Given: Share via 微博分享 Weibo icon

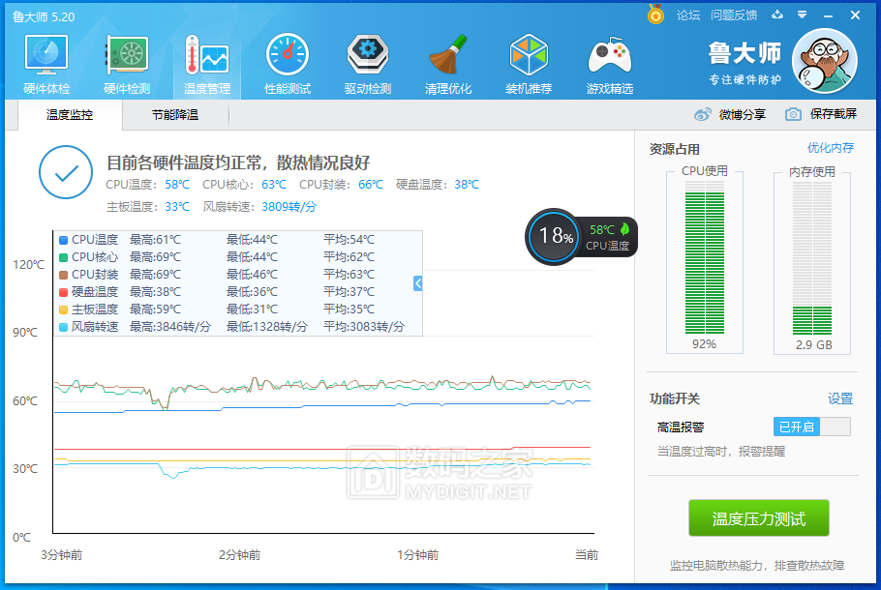Looking at the screenshot, I should coord(730,114).
